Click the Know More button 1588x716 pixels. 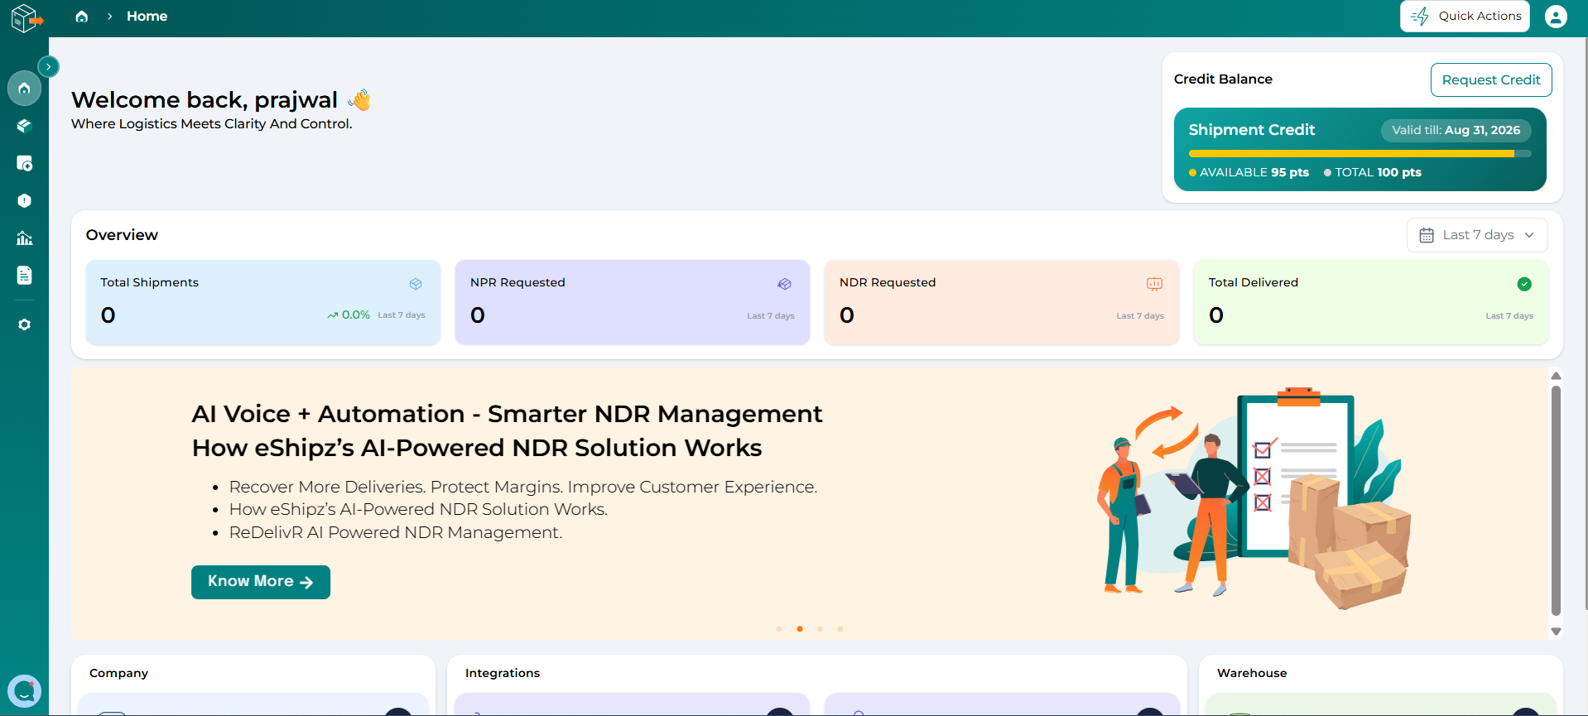[261, 582]
